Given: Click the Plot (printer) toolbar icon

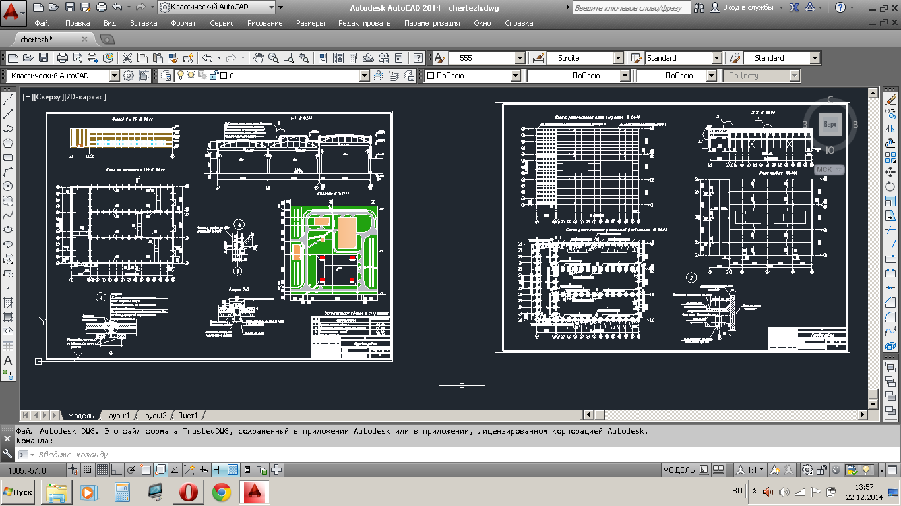Looking at the screenshot, I should (x=63, y=58).
